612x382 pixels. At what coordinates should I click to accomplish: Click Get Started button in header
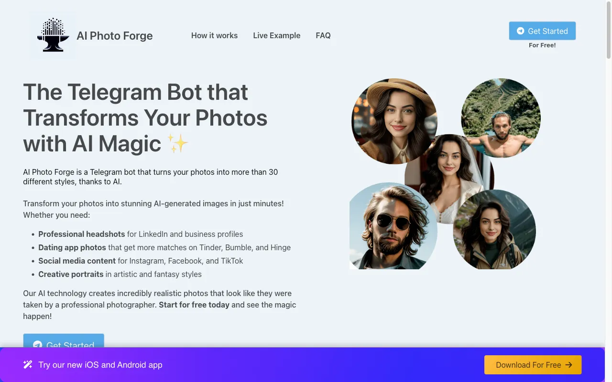(542, 31)
